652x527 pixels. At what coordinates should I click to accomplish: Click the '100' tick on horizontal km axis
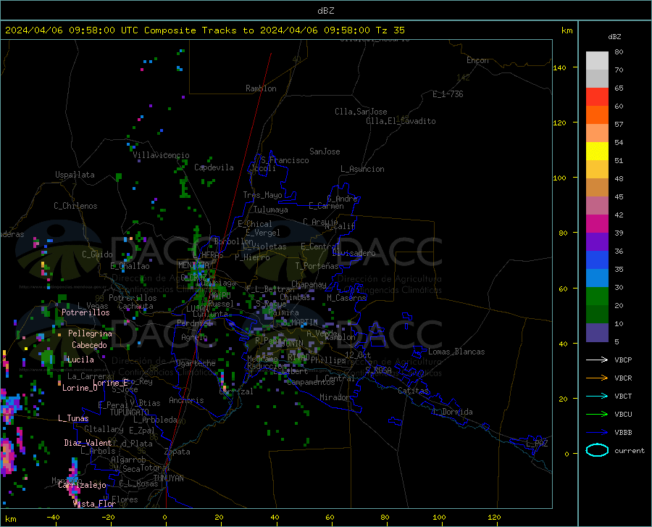(x=439, y=518)
